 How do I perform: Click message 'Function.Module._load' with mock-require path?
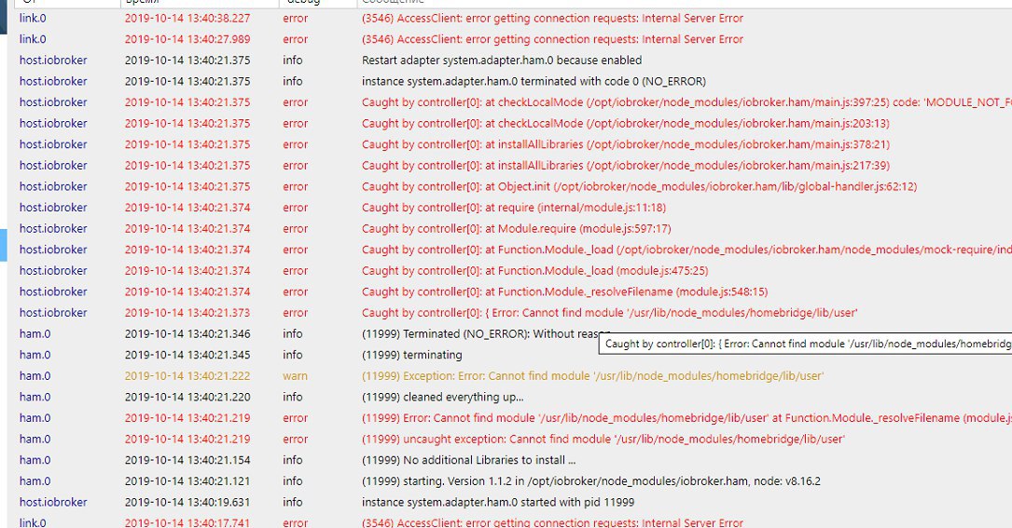(x=686, y=250)
